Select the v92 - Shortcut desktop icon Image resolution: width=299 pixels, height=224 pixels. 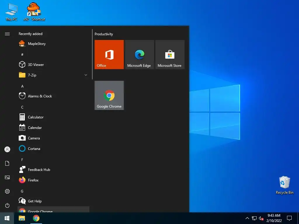click(34, 12)
